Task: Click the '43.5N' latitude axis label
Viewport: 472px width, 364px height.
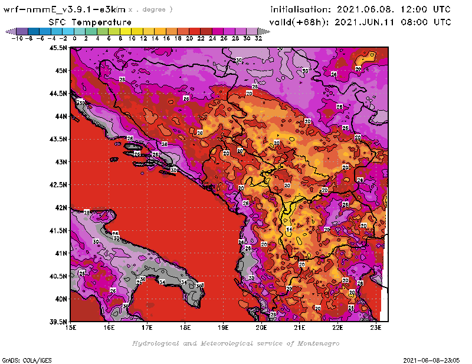Action: (58, 139)
